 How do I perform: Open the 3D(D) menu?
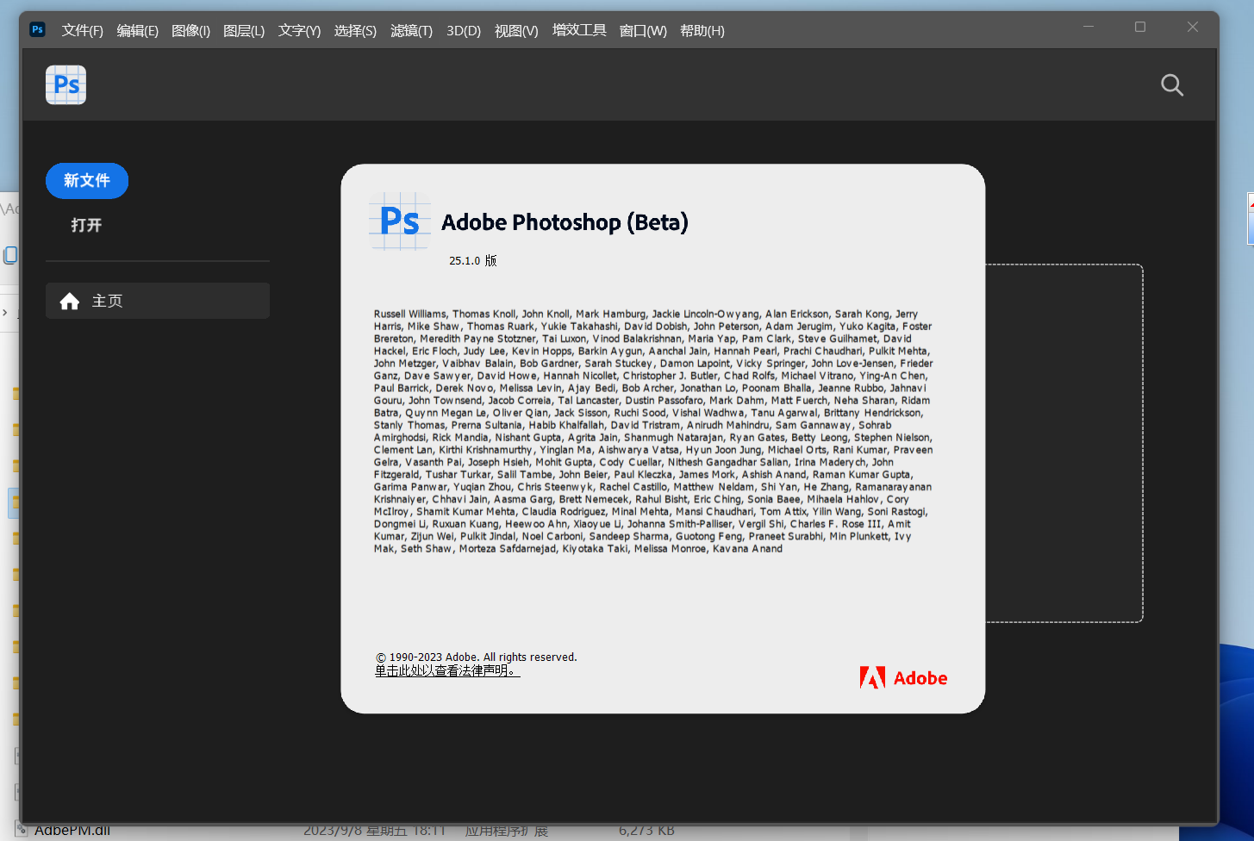tap(464, 30)
